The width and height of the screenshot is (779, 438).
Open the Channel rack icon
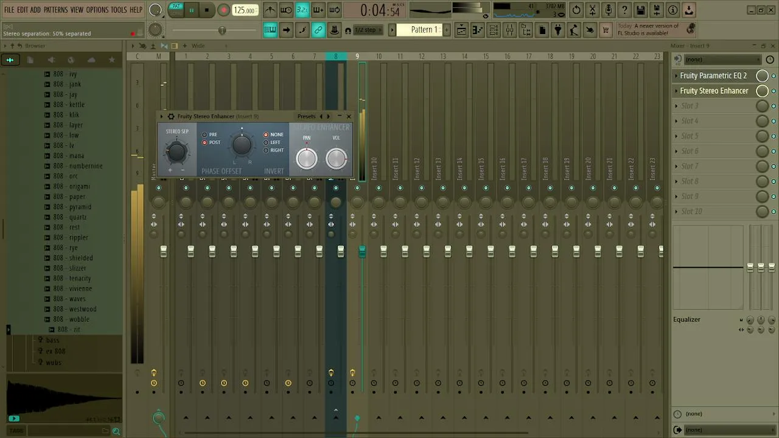coord(494,30)
